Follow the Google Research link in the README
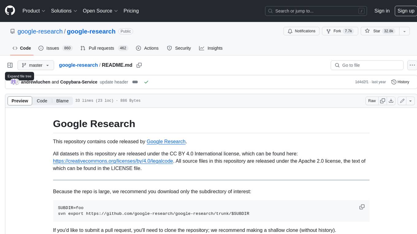 [166, 142]
